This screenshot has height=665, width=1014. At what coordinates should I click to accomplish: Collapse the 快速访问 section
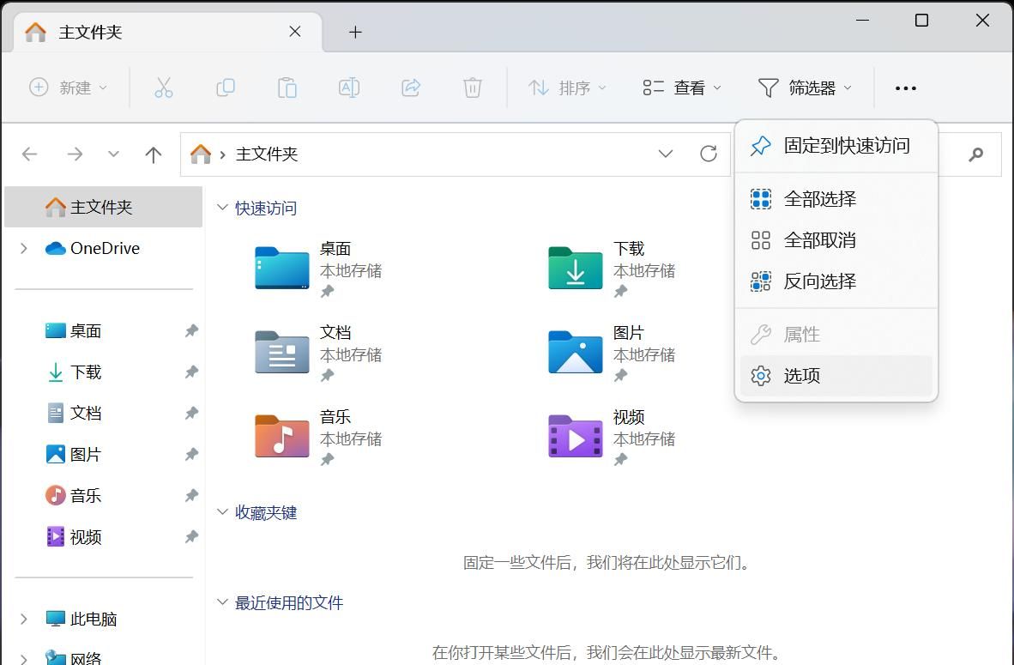222,208
